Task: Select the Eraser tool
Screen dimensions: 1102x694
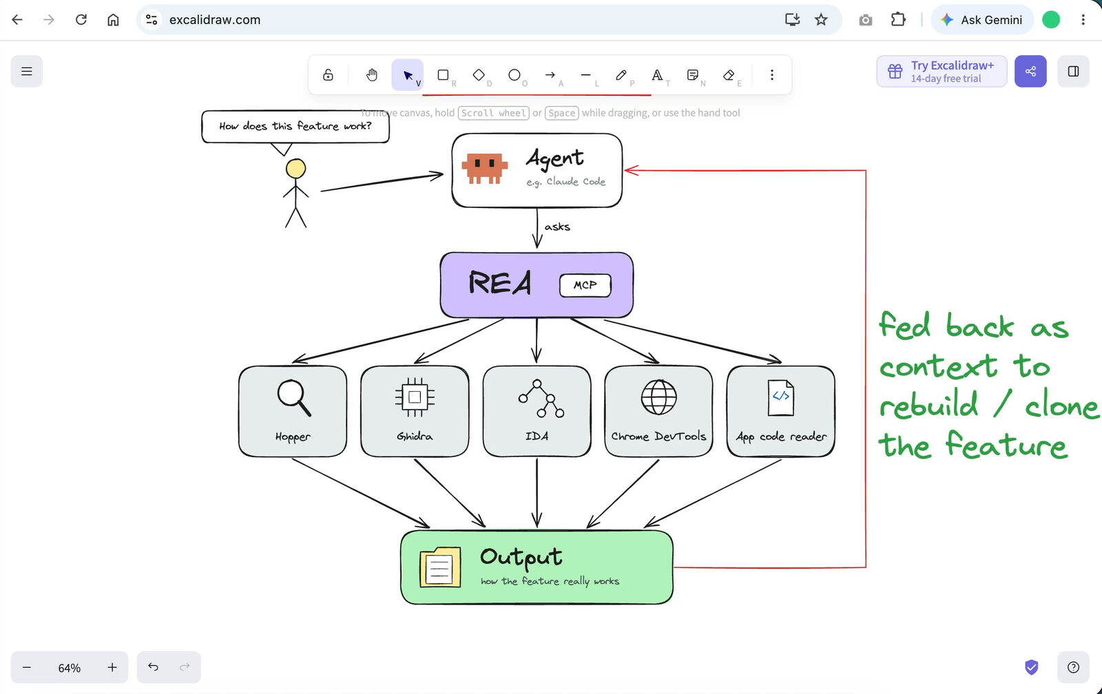Action: tap(729, 75)
